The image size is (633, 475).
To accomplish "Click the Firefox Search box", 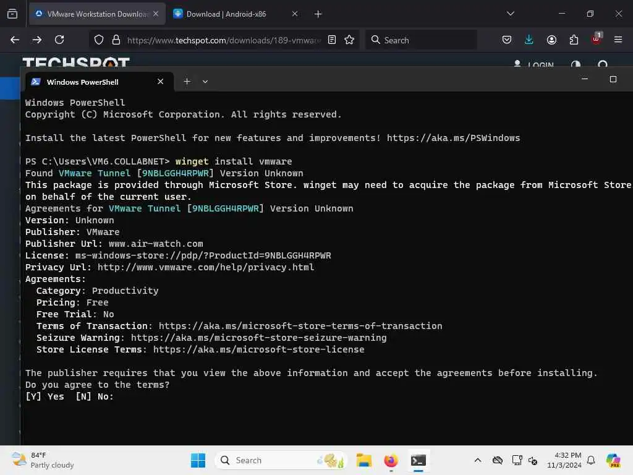I will (x=422, y=40).
